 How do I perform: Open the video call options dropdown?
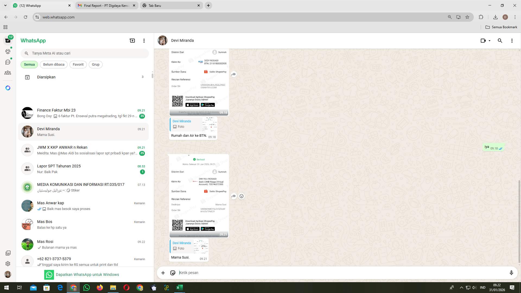coord(485,40)
